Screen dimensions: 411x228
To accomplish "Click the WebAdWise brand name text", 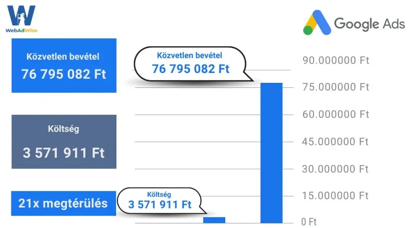I will click(x=21, y=30).
